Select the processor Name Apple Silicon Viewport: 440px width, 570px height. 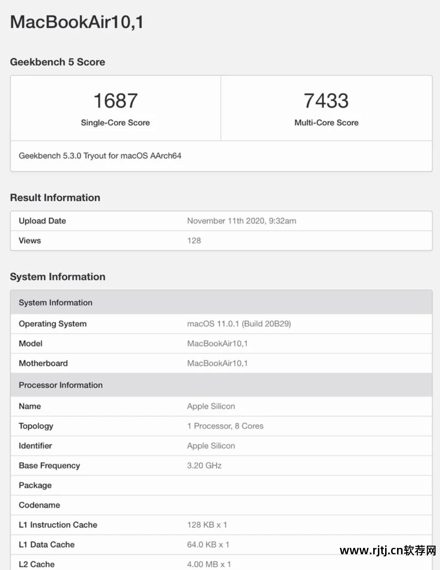point(211,406)
